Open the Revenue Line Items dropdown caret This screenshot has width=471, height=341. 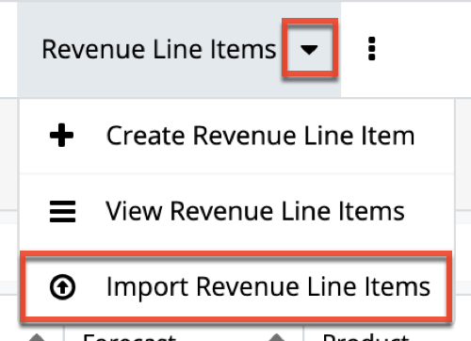click(309, 50)
